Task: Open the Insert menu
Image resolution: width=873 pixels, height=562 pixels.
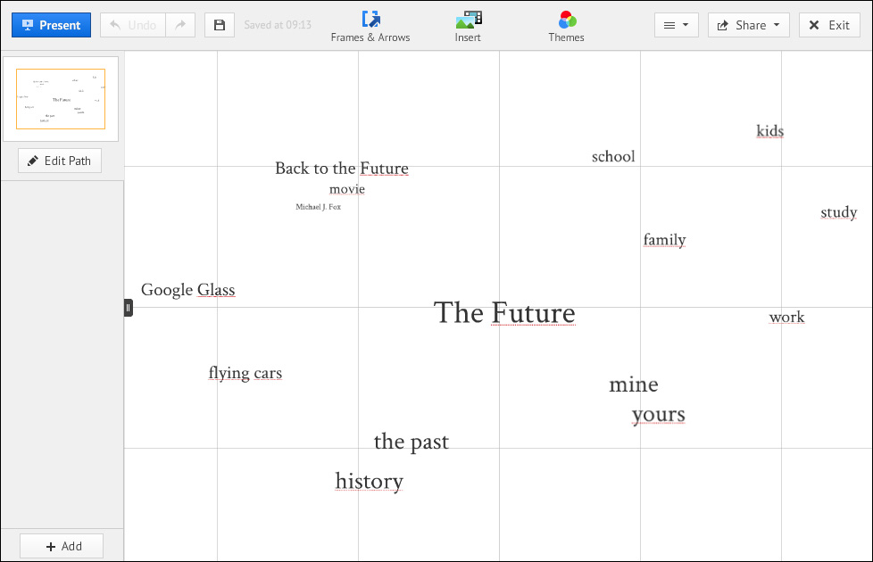Action: pos(468,26)
